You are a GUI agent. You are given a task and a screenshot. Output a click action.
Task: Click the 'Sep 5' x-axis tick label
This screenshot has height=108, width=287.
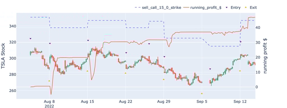pos(202,102)
